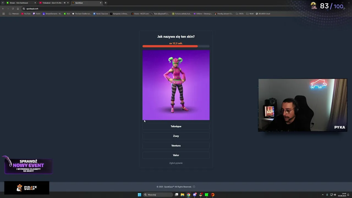Open the Panel | Tipo.Live bookmark
This screenshot has width=352, height=198.
(101, 14)
